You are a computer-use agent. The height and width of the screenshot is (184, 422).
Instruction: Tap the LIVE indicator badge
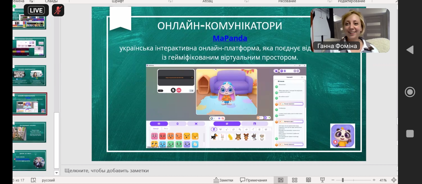point(36,10)
